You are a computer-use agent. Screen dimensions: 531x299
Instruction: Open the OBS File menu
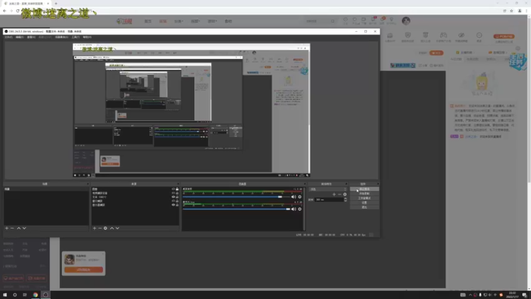click(x=9, y=37)
